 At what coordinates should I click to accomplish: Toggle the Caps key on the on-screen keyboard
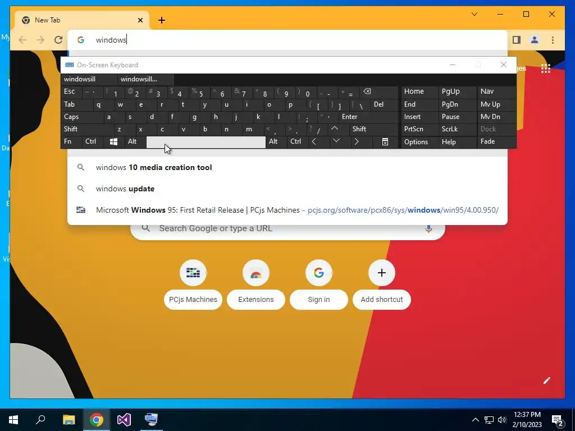point(82,117)
